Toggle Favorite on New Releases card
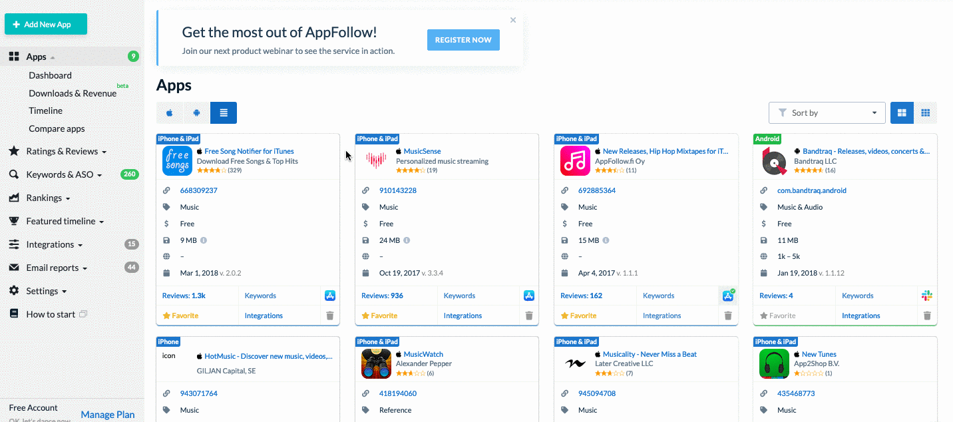The height and width of the screenshot is (422, 953). pyautogui.click(x=578, y=316)
